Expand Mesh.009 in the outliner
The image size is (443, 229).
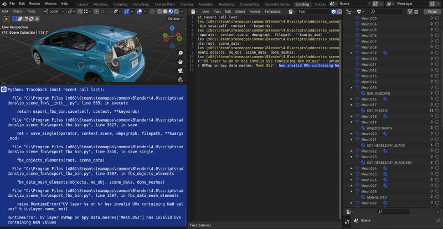352,53
